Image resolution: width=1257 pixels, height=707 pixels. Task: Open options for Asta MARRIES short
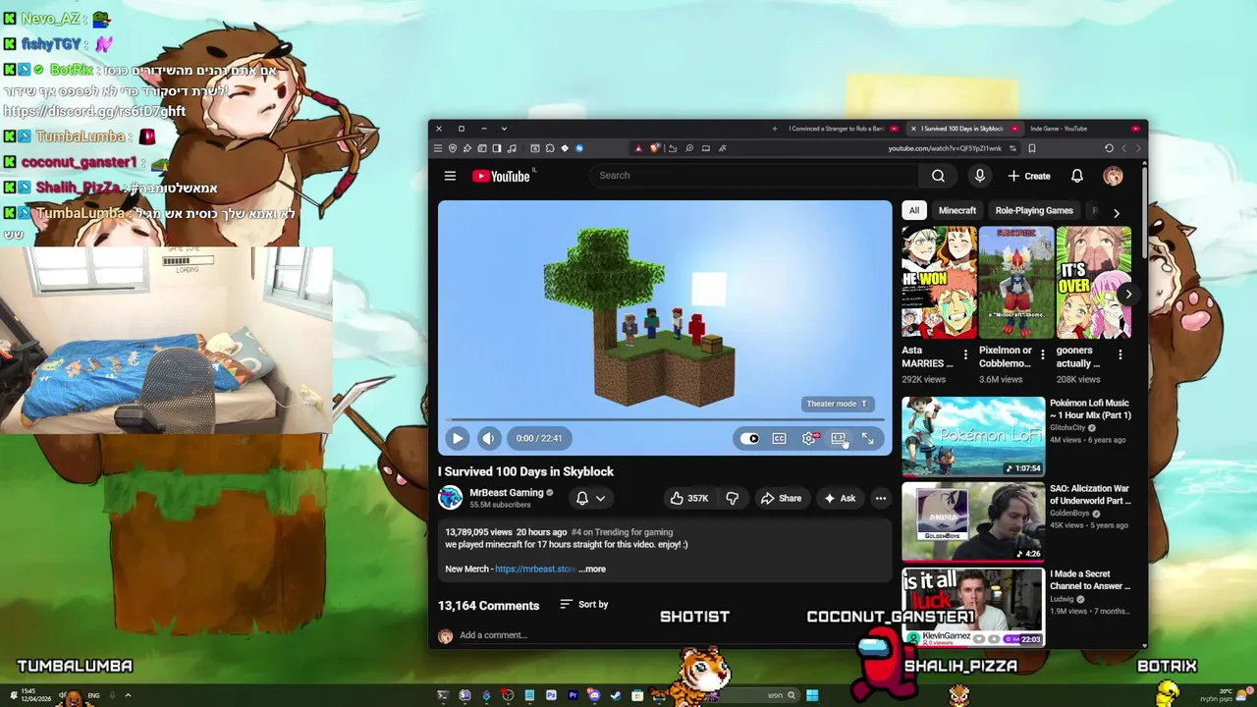pyautogui.click(x=965, y=354)
